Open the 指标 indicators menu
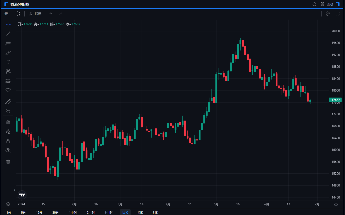Viewport: 345px width, 215px height. pos(35,14)
